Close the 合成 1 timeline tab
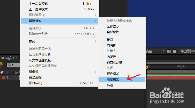The height and width of the screenshot is (108, 195). [16, 58]
